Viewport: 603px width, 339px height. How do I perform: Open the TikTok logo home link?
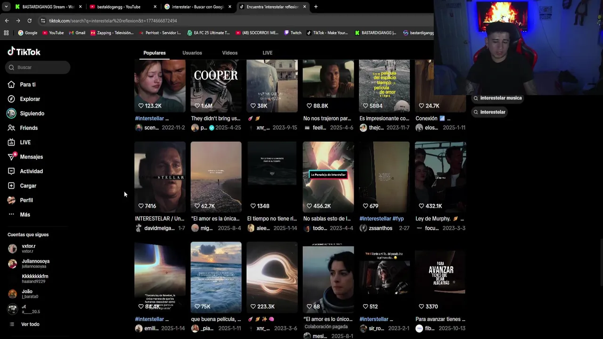pos(24,52)
